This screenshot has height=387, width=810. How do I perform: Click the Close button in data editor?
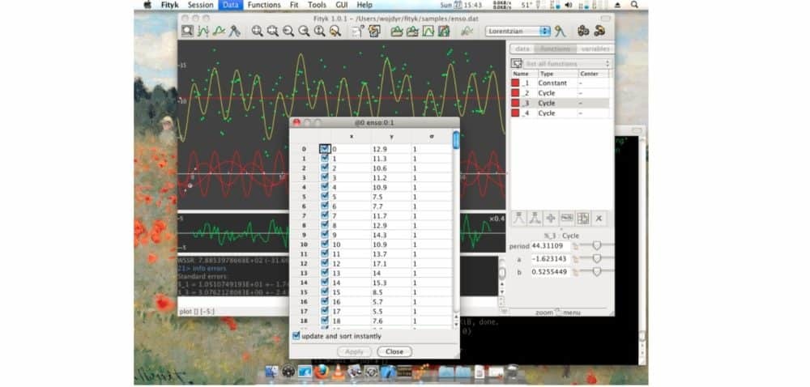tap(394, 351)
